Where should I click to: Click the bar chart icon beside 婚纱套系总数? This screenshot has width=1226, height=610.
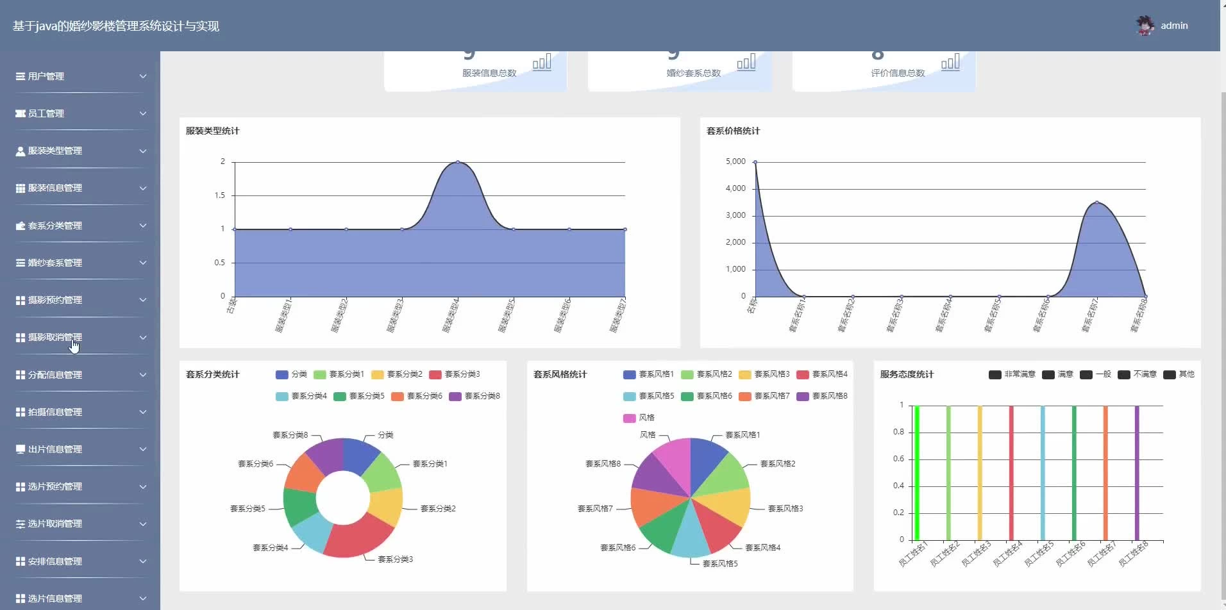pos(746,62)
